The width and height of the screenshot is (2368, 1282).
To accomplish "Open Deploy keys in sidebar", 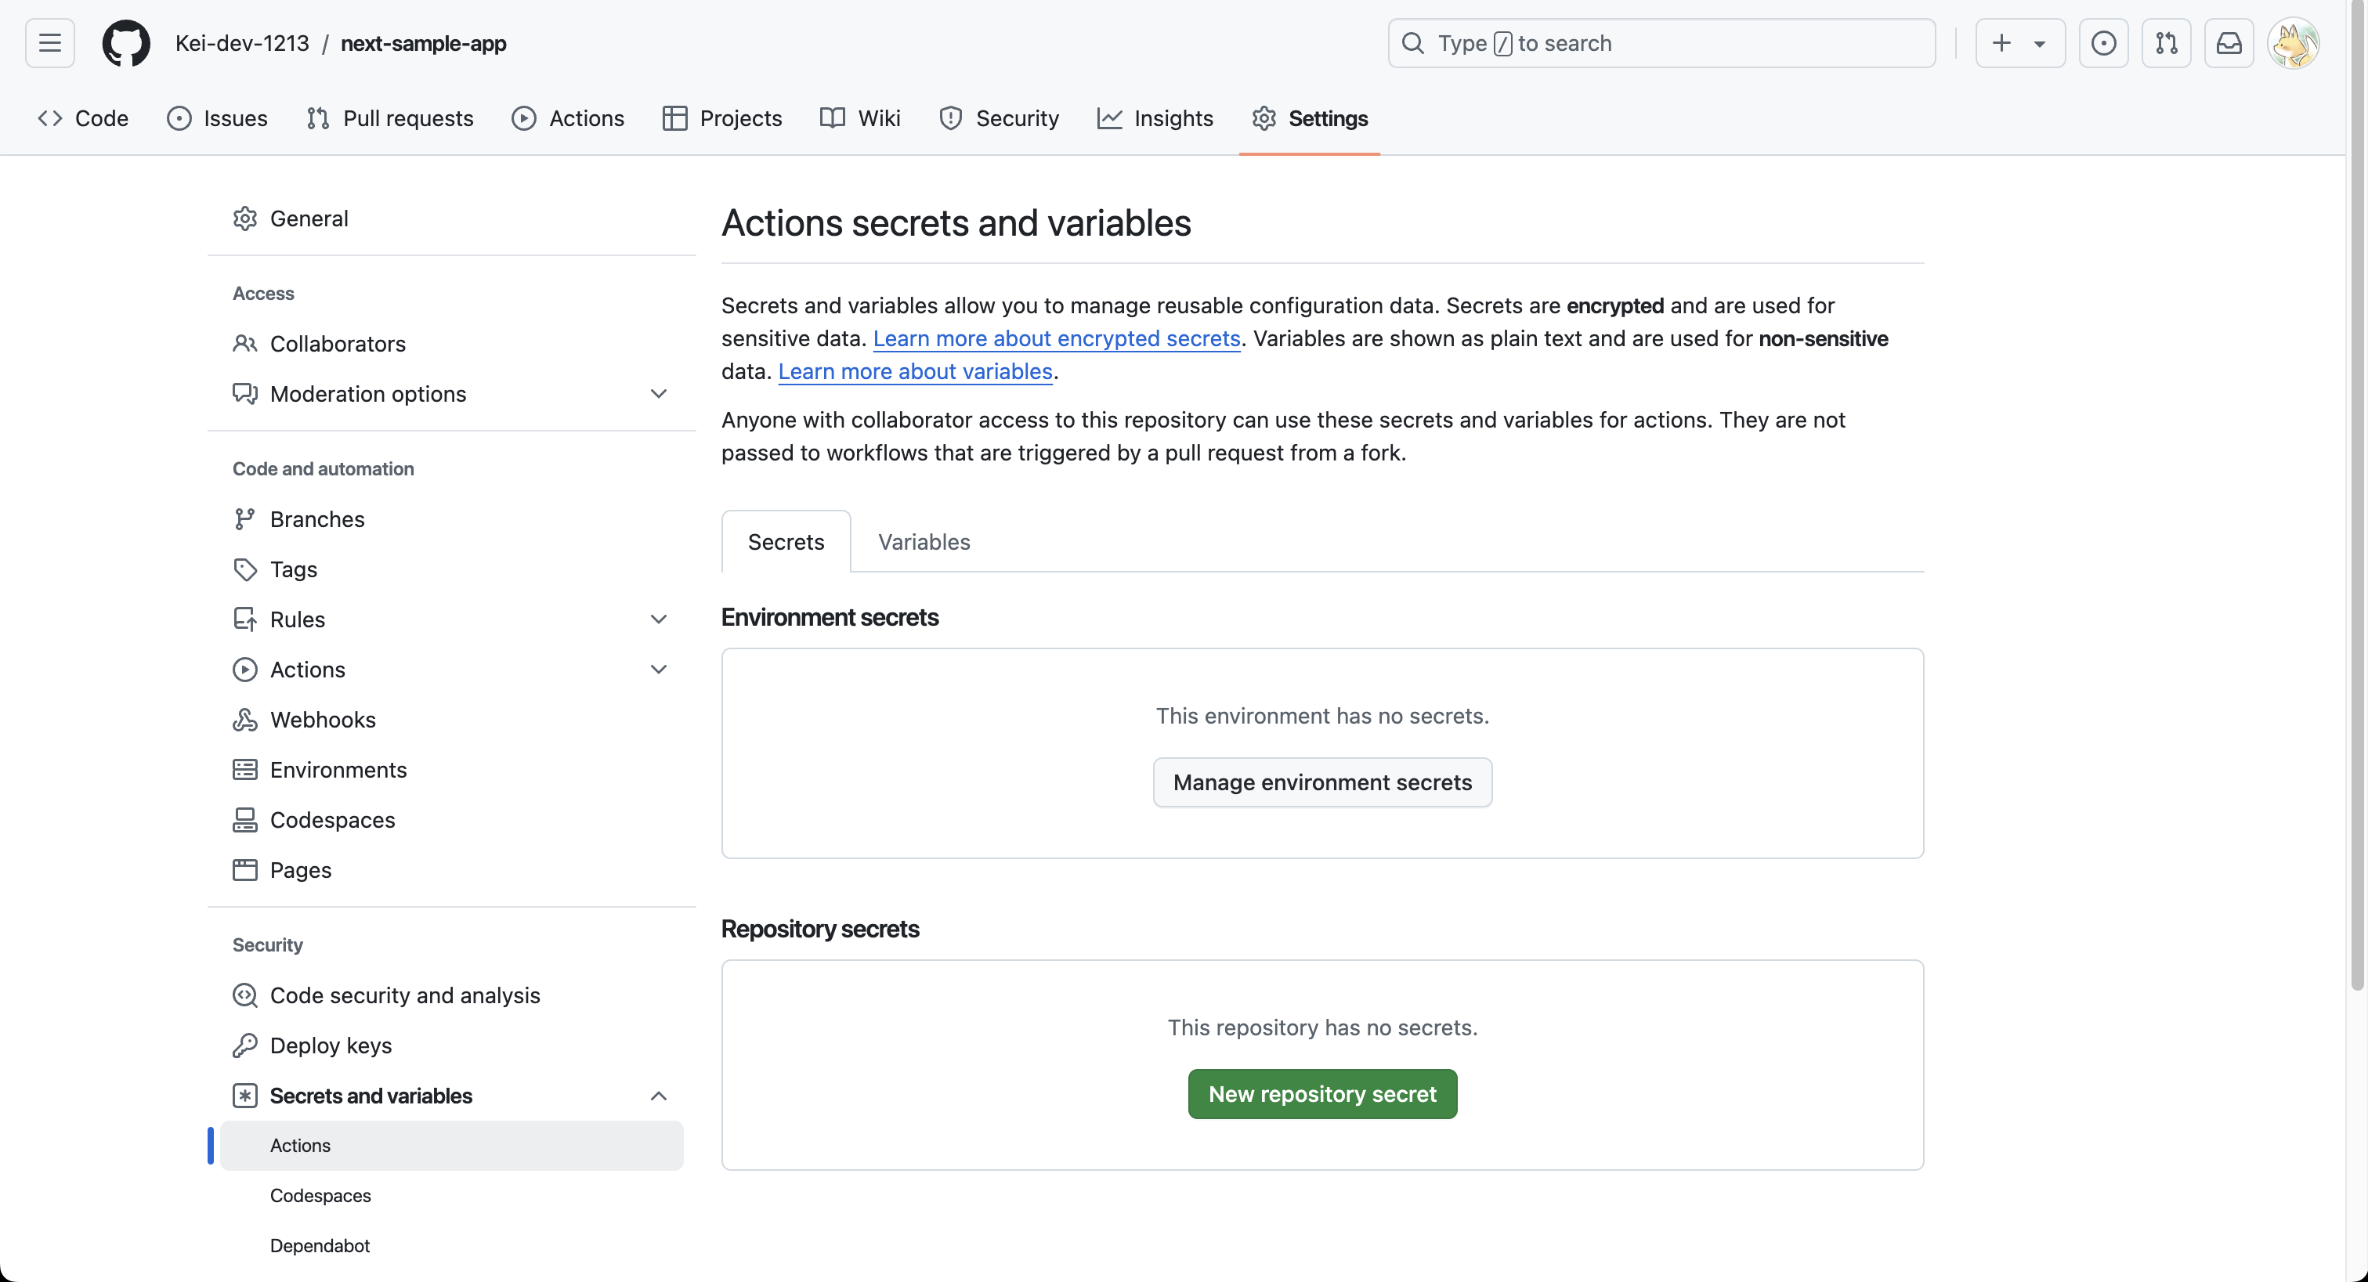I will click(x=331, y=1045).
